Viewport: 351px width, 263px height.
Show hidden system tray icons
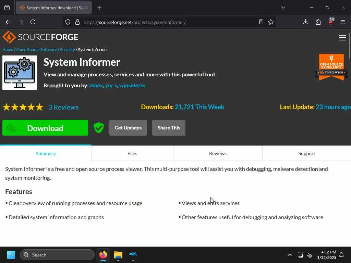tap(289, 255)
